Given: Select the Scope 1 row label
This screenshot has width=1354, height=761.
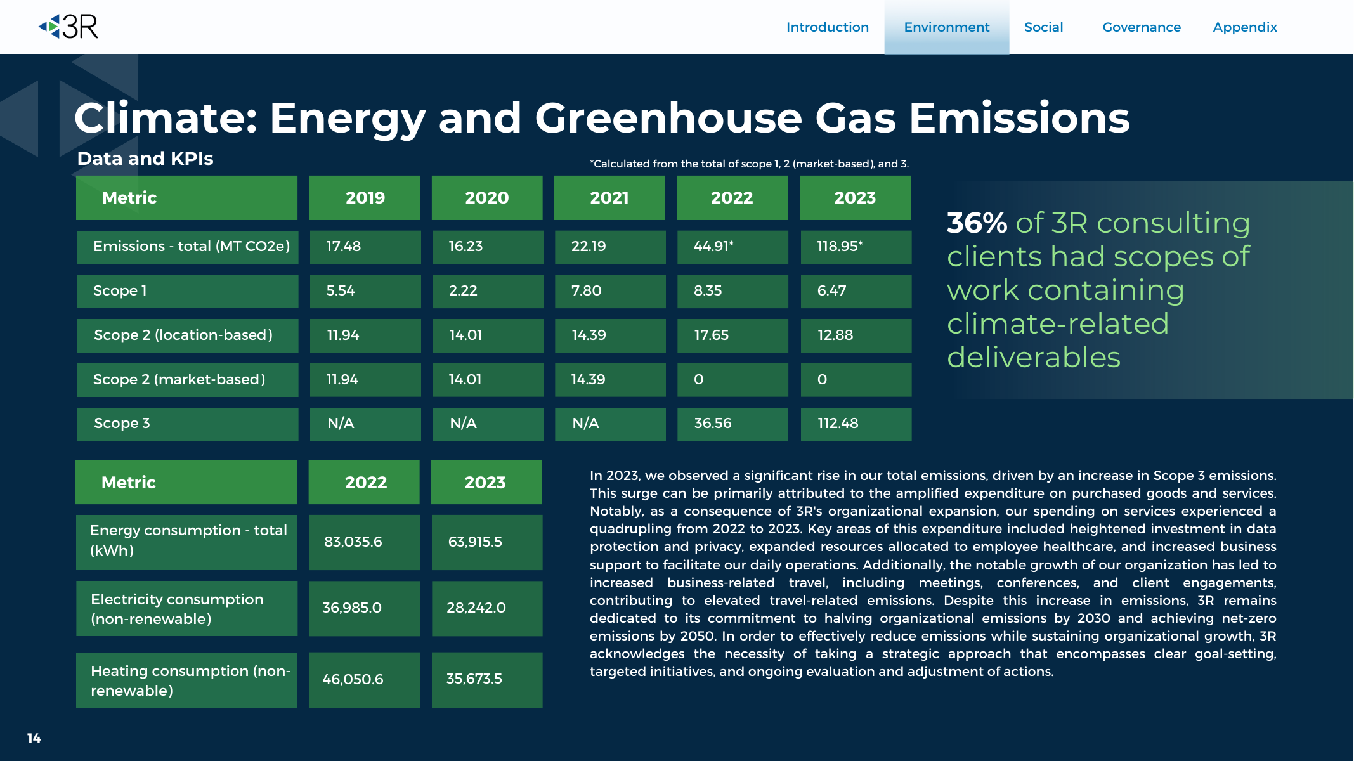Looking at the screenshot, I should (187, 291).
